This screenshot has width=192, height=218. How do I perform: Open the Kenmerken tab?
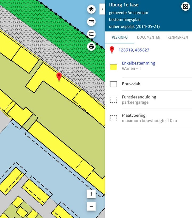click(x=178, y=37)
